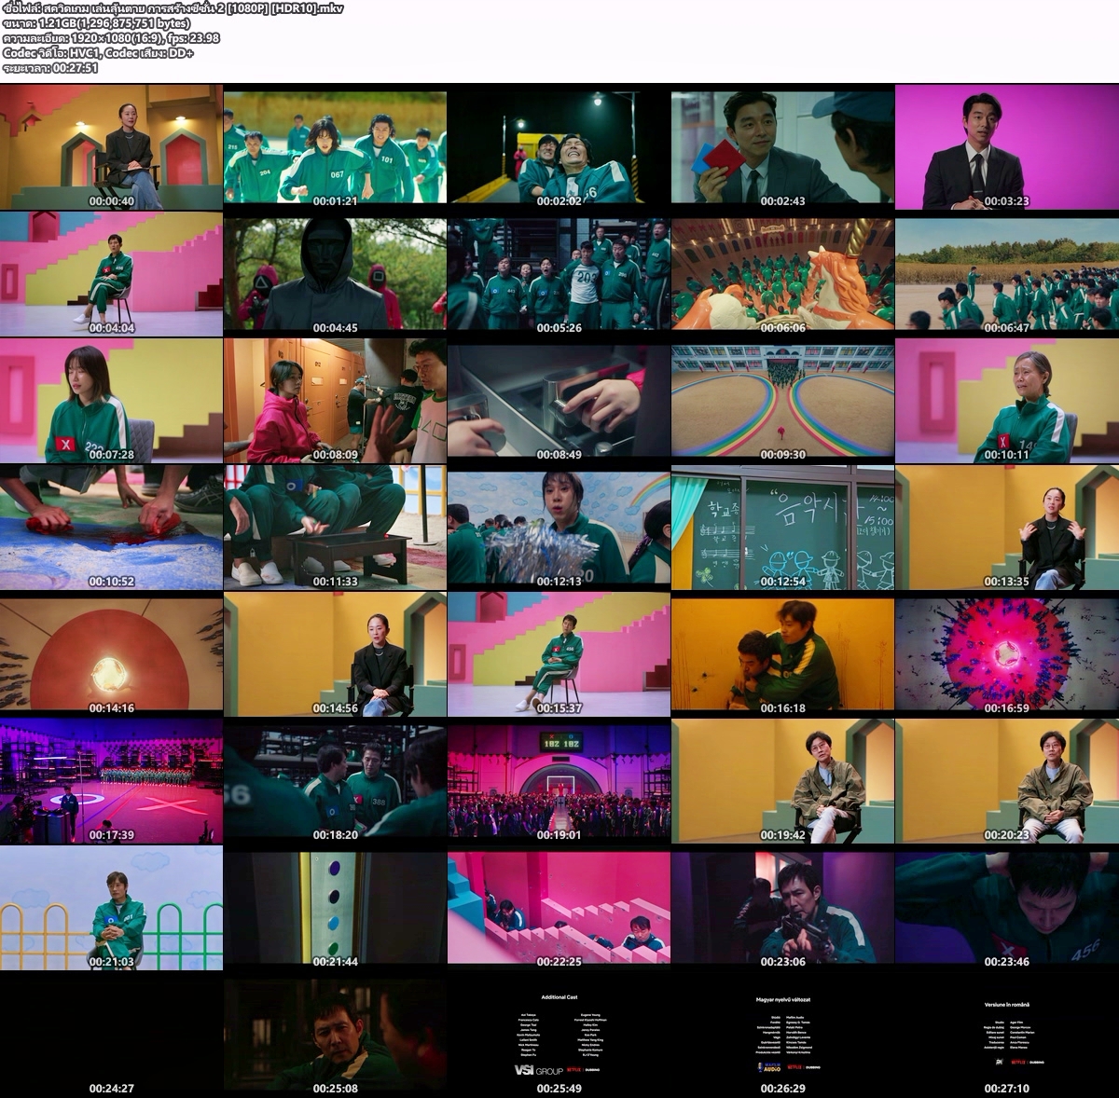Click the masked figure frame at 00:04:45
Screen dimensions: 1119x1098
[335, 274]
